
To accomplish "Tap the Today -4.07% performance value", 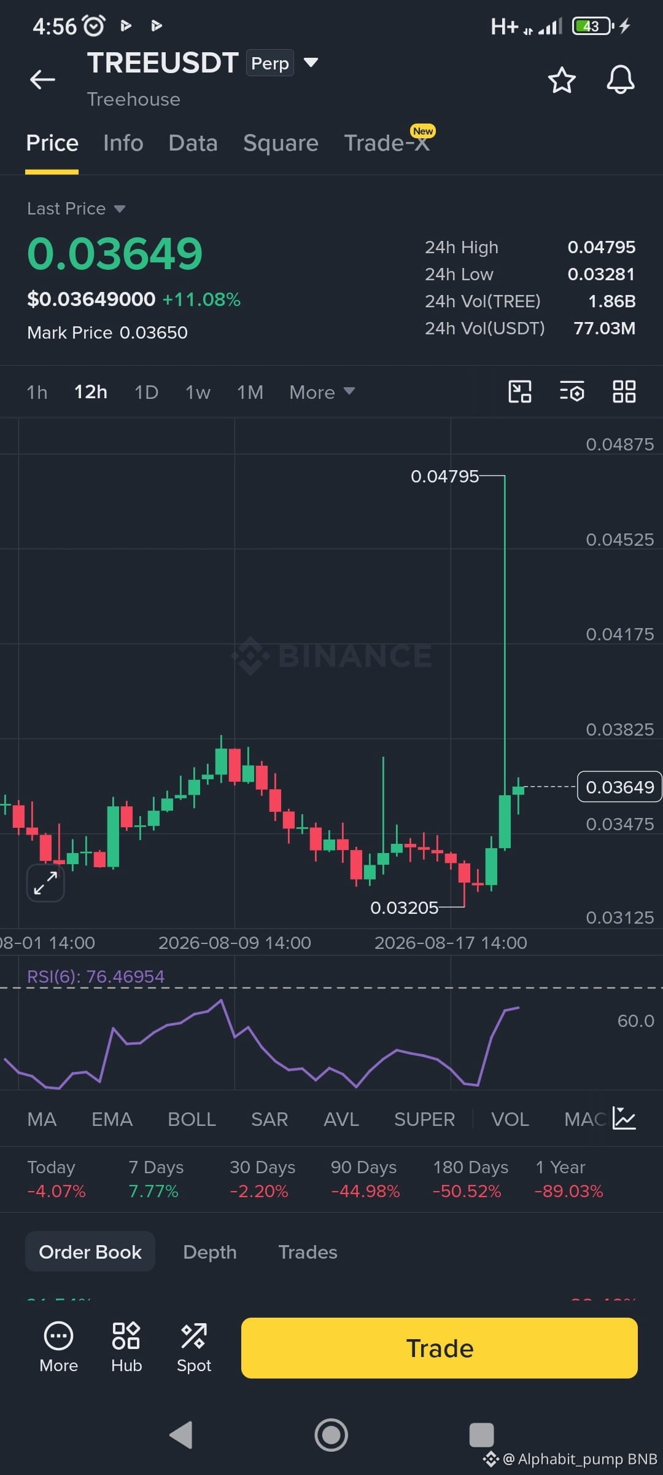I will click(56, 1191).
